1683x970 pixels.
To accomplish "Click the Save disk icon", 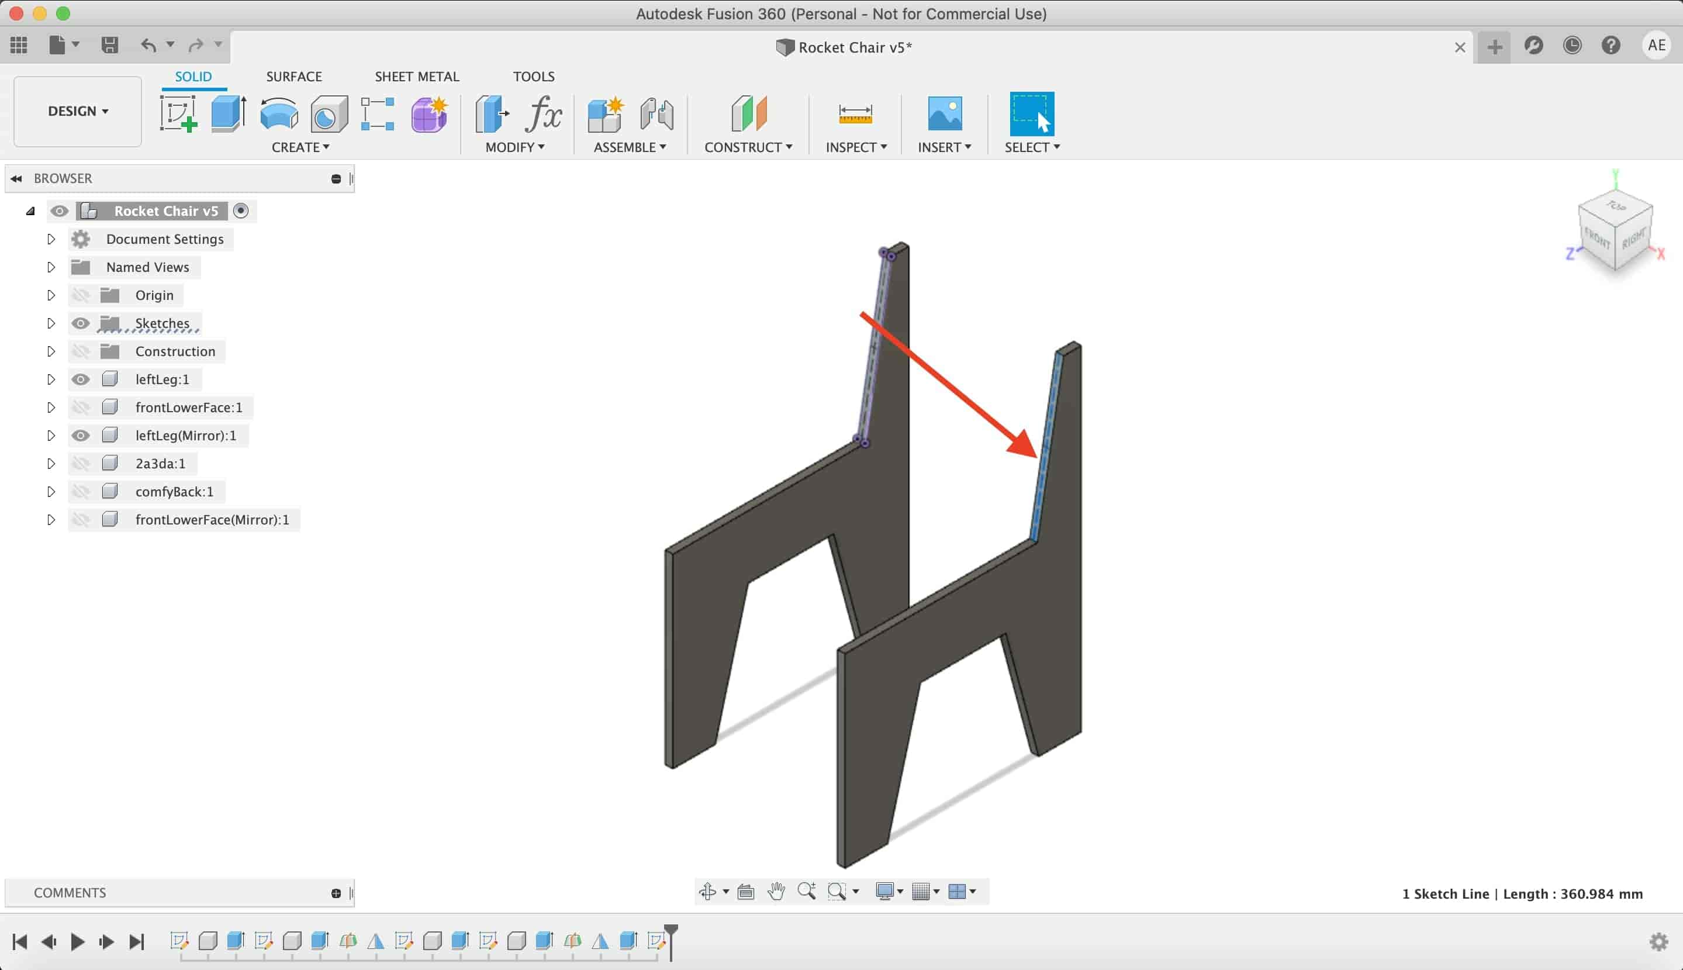I will pos(109,45).
